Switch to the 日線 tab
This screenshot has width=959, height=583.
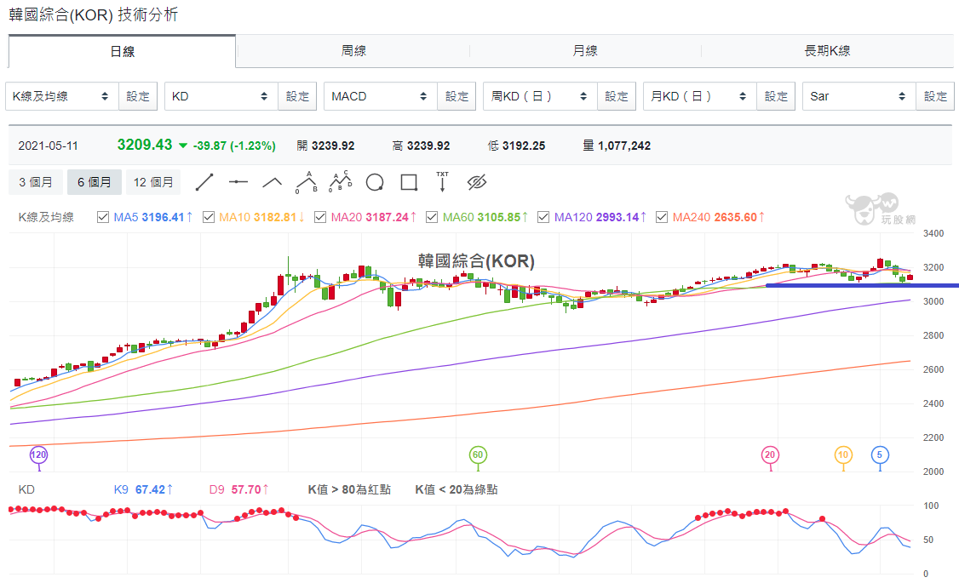122,51
